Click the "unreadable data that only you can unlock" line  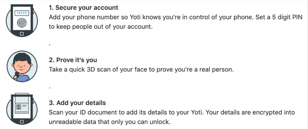click(x=110, y=122)
